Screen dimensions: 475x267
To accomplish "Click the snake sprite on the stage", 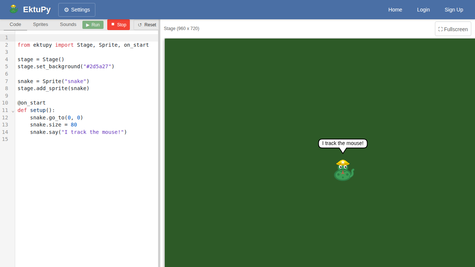I will 343,171.
